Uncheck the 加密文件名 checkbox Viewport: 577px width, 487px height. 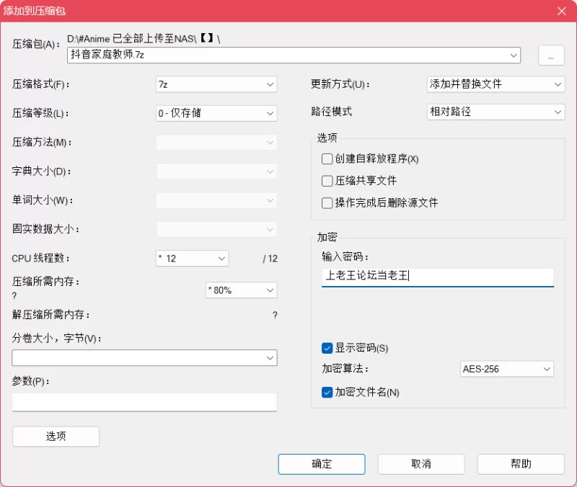click(x=327, y=393)
